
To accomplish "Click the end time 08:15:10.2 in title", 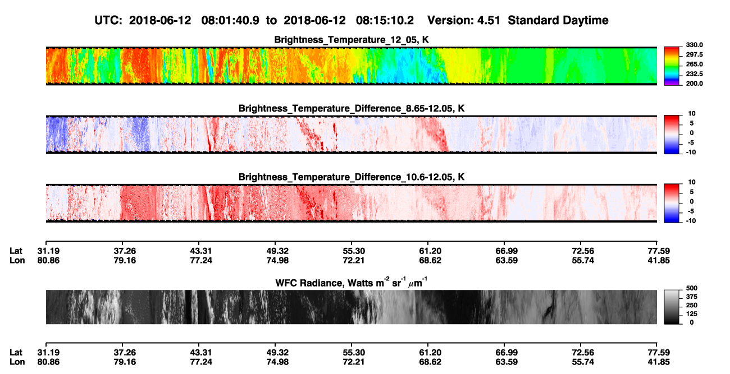I will pos(386,20).
